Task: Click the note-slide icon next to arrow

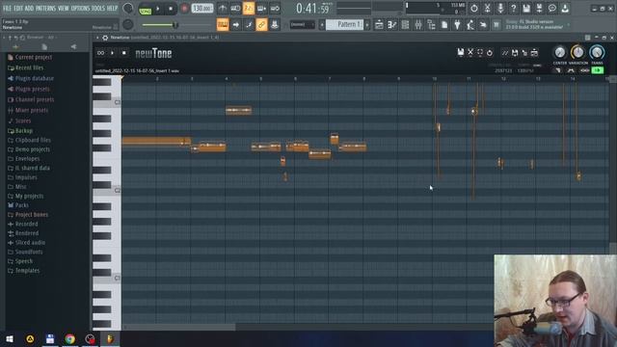Action: coord(249,25)
